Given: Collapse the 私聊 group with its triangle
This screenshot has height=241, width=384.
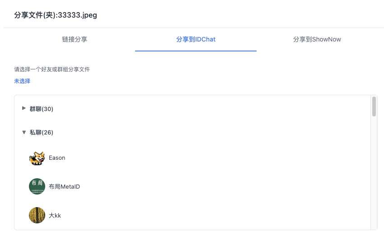Looking at the screenshot, I should [x=24, y=132].
